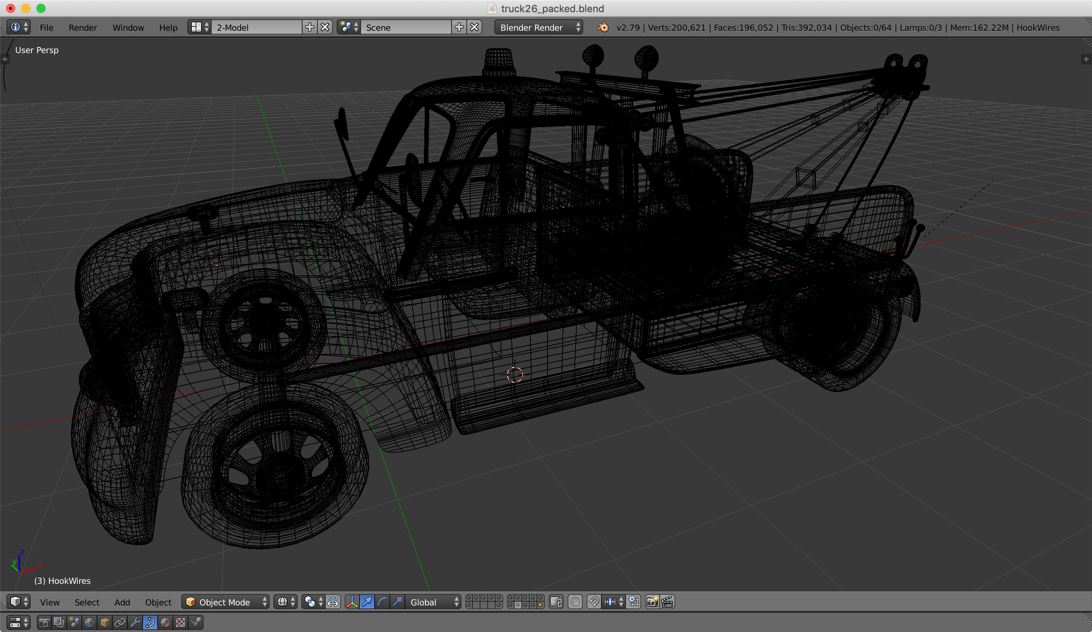Click OpenGL render active viewport camera icon
The image size is (1092, 632).
tap(652, 602)
